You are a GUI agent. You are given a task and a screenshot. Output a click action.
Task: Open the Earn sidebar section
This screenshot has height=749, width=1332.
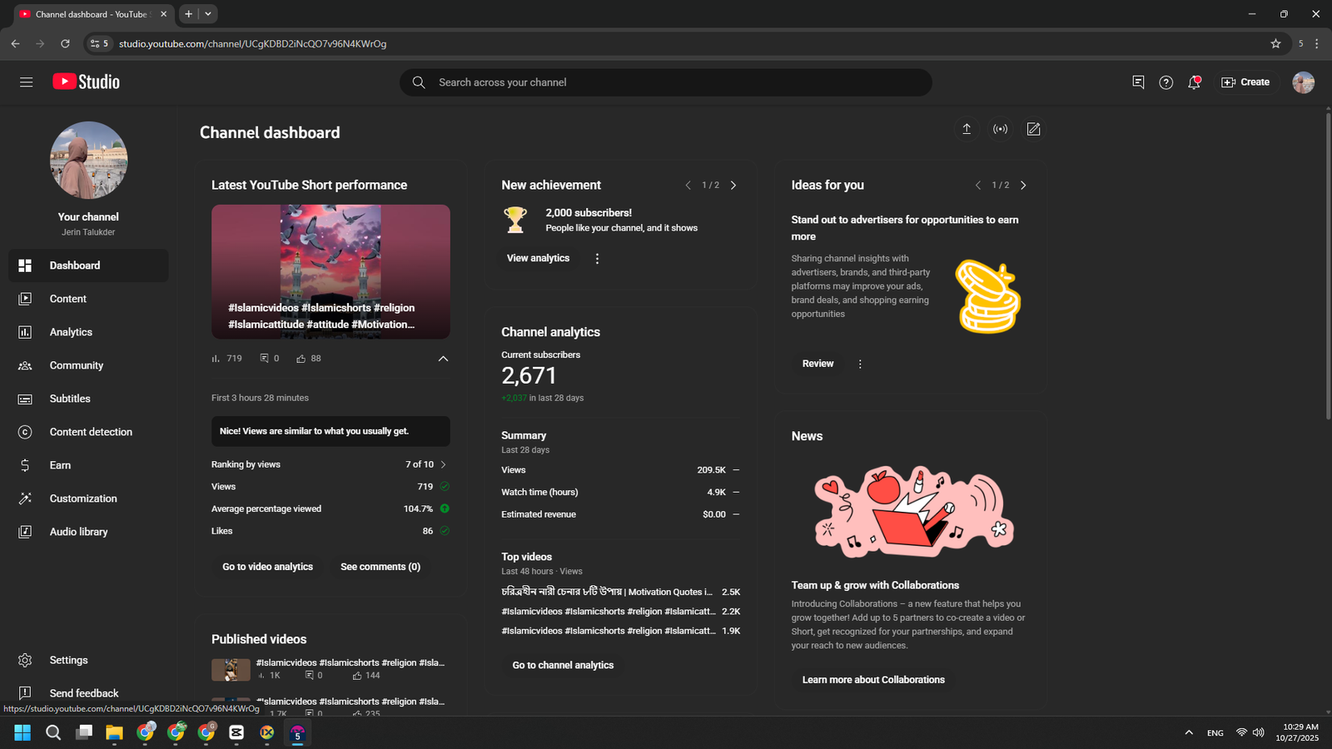pyautogui.click(x=60, y=465)
